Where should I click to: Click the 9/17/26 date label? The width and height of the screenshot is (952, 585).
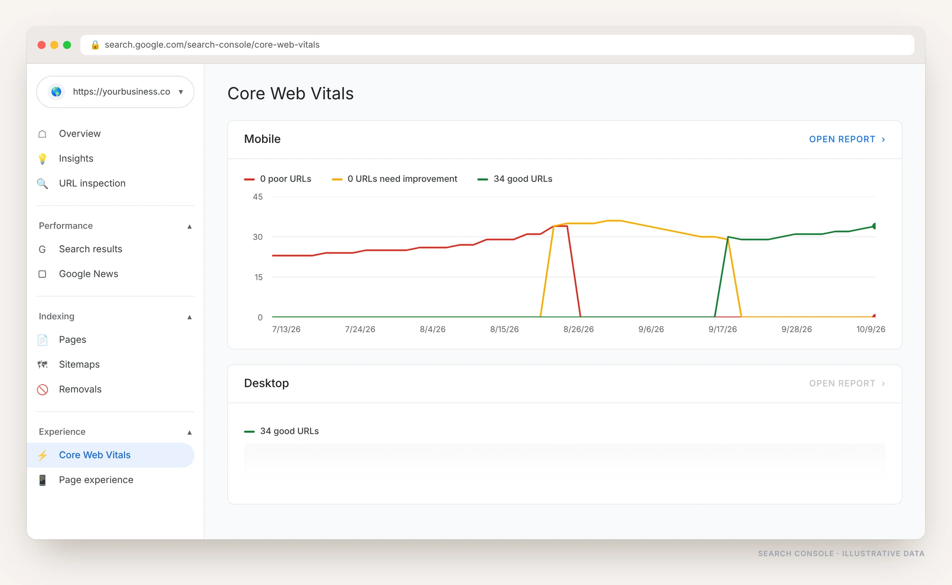(723, 329)
